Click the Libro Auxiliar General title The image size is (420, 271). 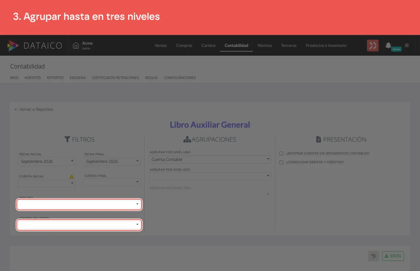click(210, 125)
